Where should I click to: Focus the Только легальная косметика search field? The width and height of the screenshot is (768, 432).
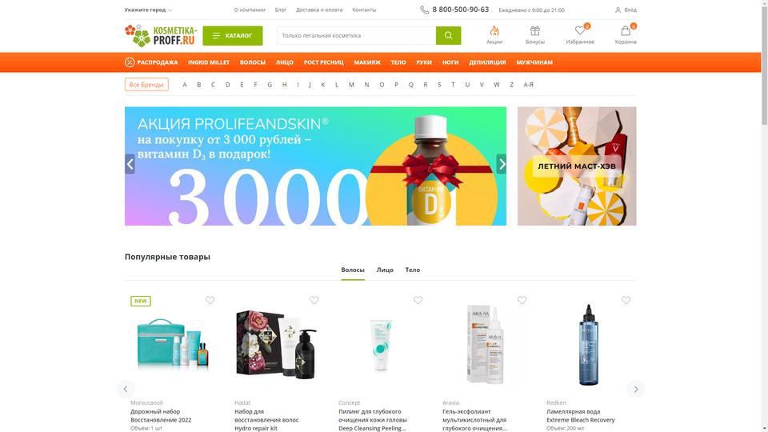pyautogui.click(x=357, y=35)
